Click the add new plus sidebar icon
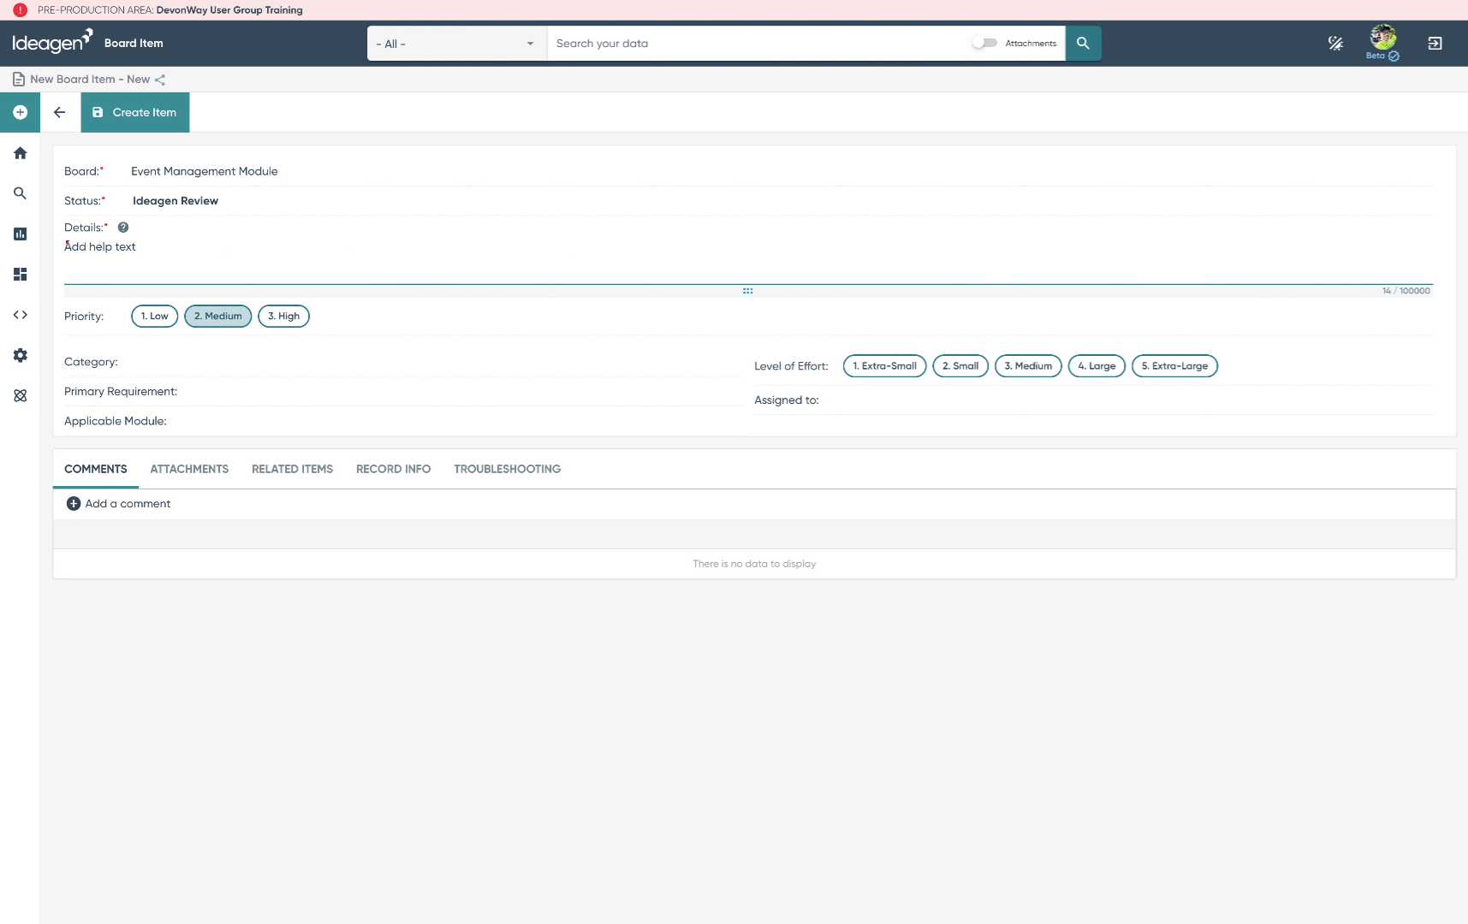 (x=20, y=112)
